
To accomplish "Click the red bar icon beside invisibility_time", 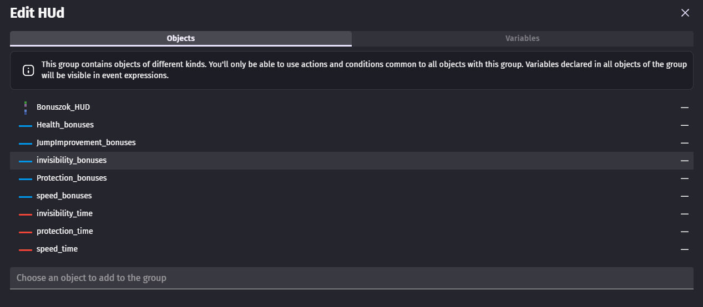I will [x=26, y=214].
